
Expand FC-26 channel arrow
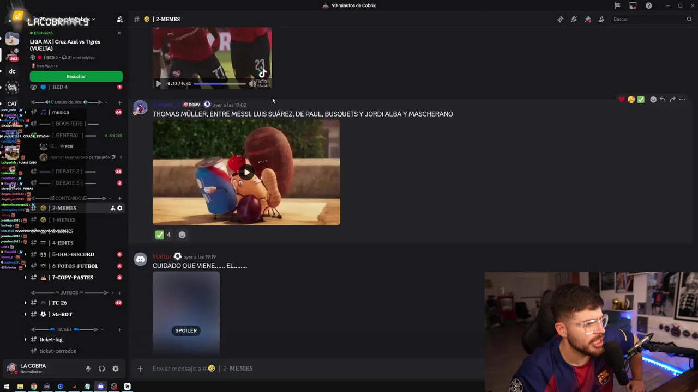(25, 303)
